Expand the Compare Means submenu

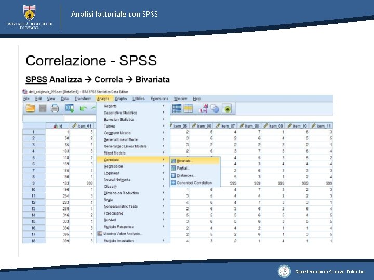coord(133,133)
